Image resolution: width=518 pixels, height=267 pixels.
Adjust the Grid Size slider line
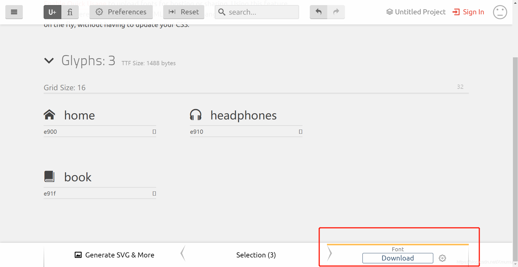[x=256, y=93]
